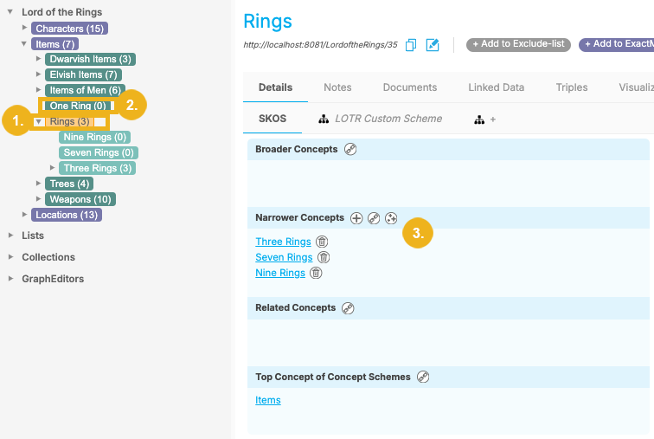This screenshot has height=439, width=654.
Task: Click the link icon beside Broader Concepts
Action: 350,149
